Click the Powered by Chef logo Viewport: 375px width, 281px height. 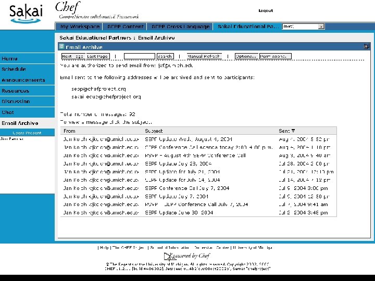[x=187, y=256]
